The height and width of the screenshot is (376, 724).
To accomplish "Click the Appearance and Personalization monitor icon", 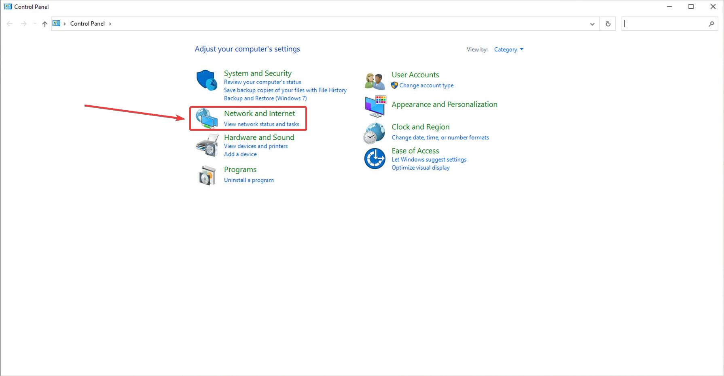I will tap(375, 106).
